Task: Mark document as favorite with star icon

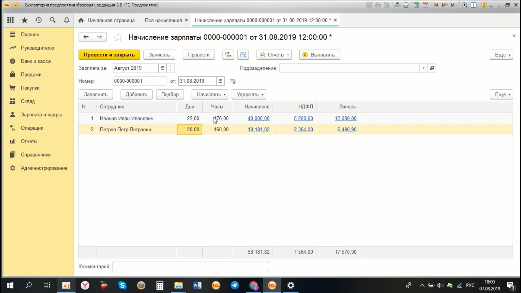Action: coord(118,37)
